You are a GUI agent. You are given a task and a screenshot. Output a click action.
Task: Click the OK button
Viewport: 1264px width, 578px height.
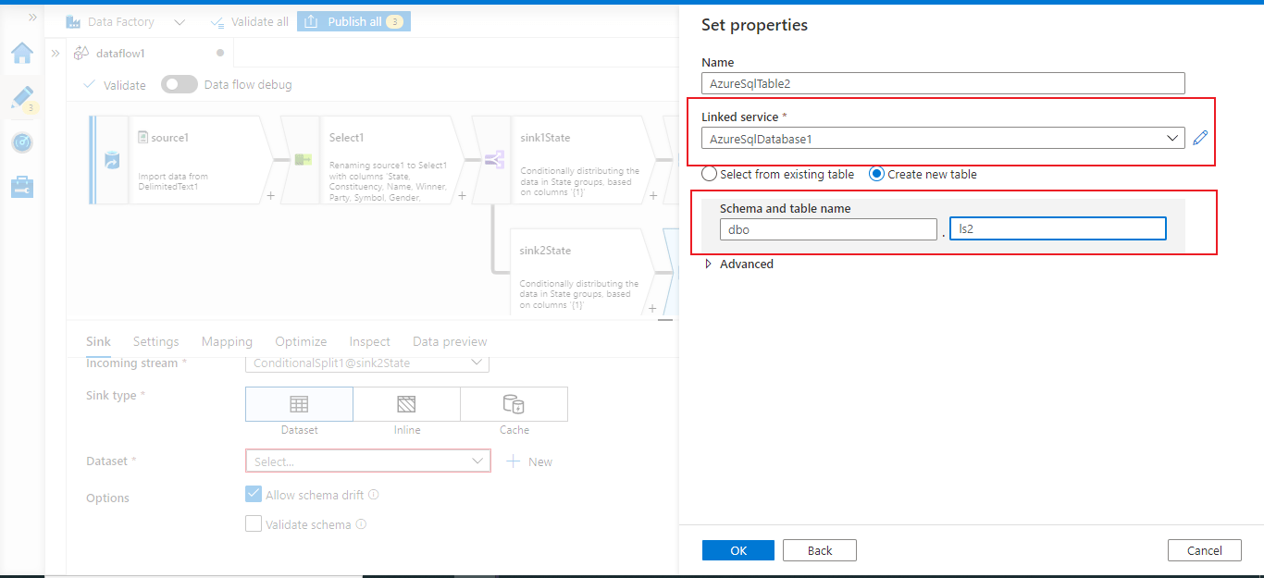738,550
